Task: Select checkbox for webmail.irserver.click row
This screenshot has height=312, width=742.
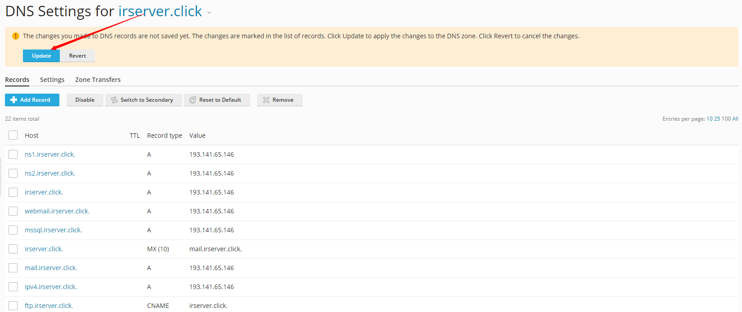Action: pyautogui.click(x=13, y=211)
